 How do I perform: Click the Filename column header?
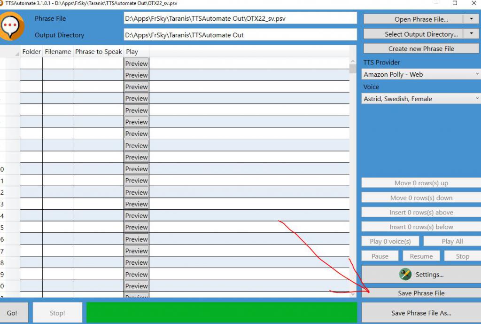pos(58,52)
